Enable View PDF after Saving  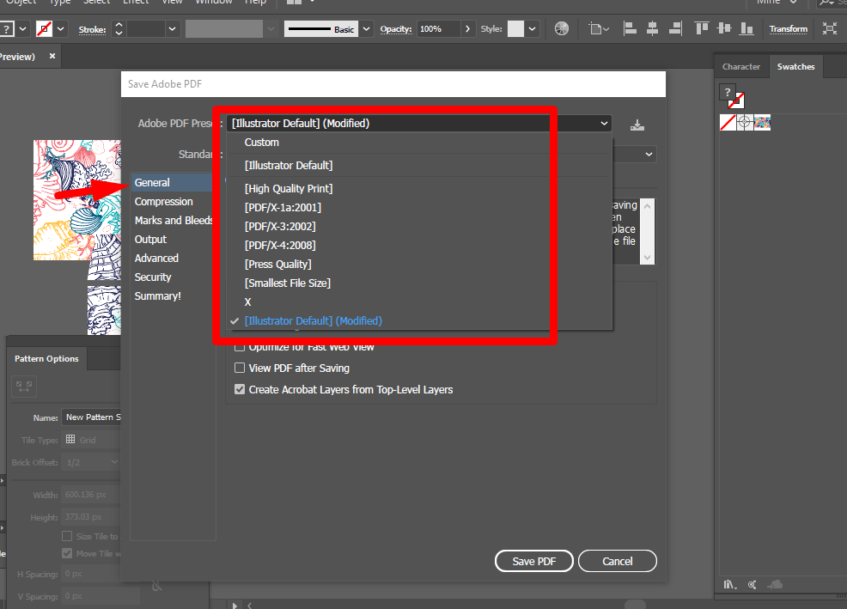click(240, 368)
